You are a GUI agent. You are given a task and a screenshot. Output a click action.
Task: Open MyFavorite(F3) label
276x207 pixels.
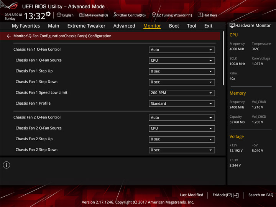[x=97, y=15]
